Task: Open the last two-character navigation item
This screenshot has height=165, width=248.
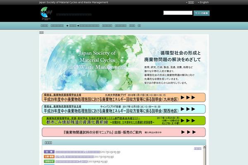Action: tap(139, 26)
